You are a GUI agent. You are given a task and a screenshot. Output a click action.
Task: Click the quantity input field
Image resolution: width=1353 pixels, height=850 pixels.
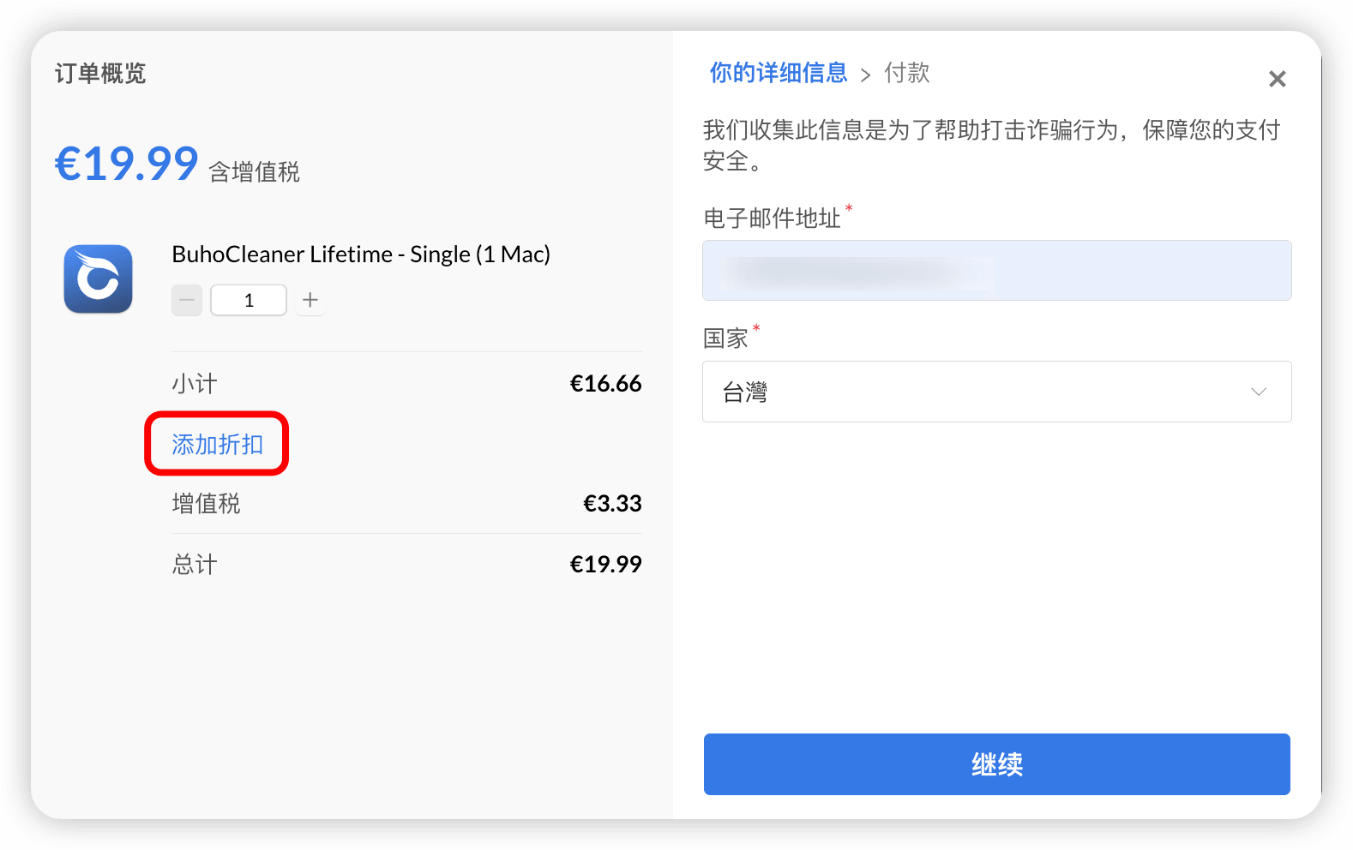[249, 300]
